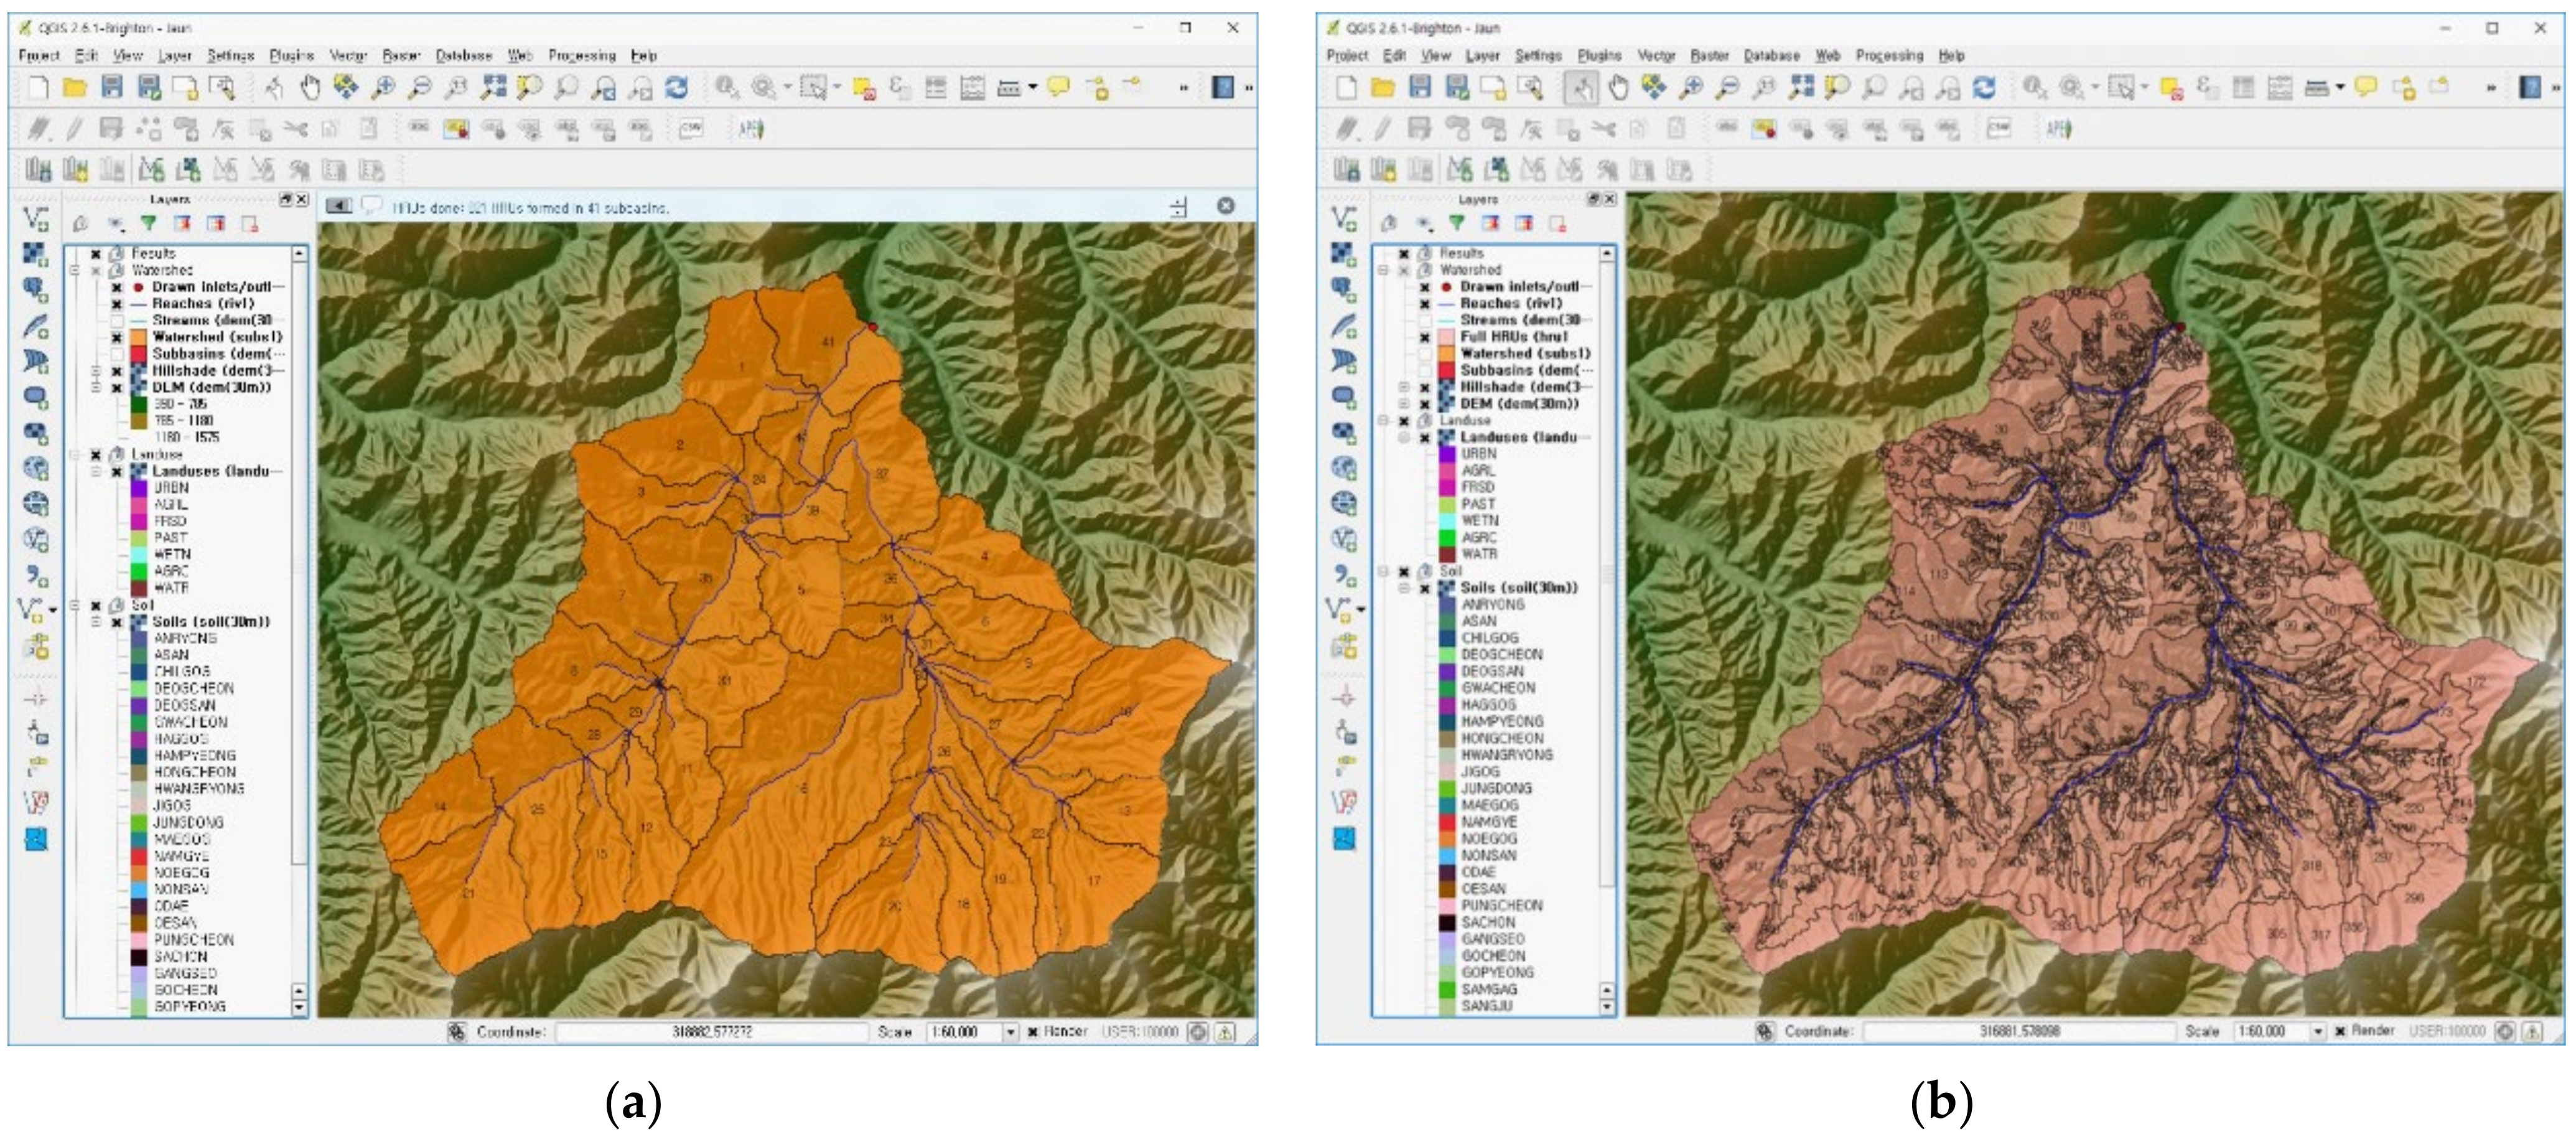
Task: Click the orange Watershed (subs1) swatch in window (a)
Action: point(138,337)
